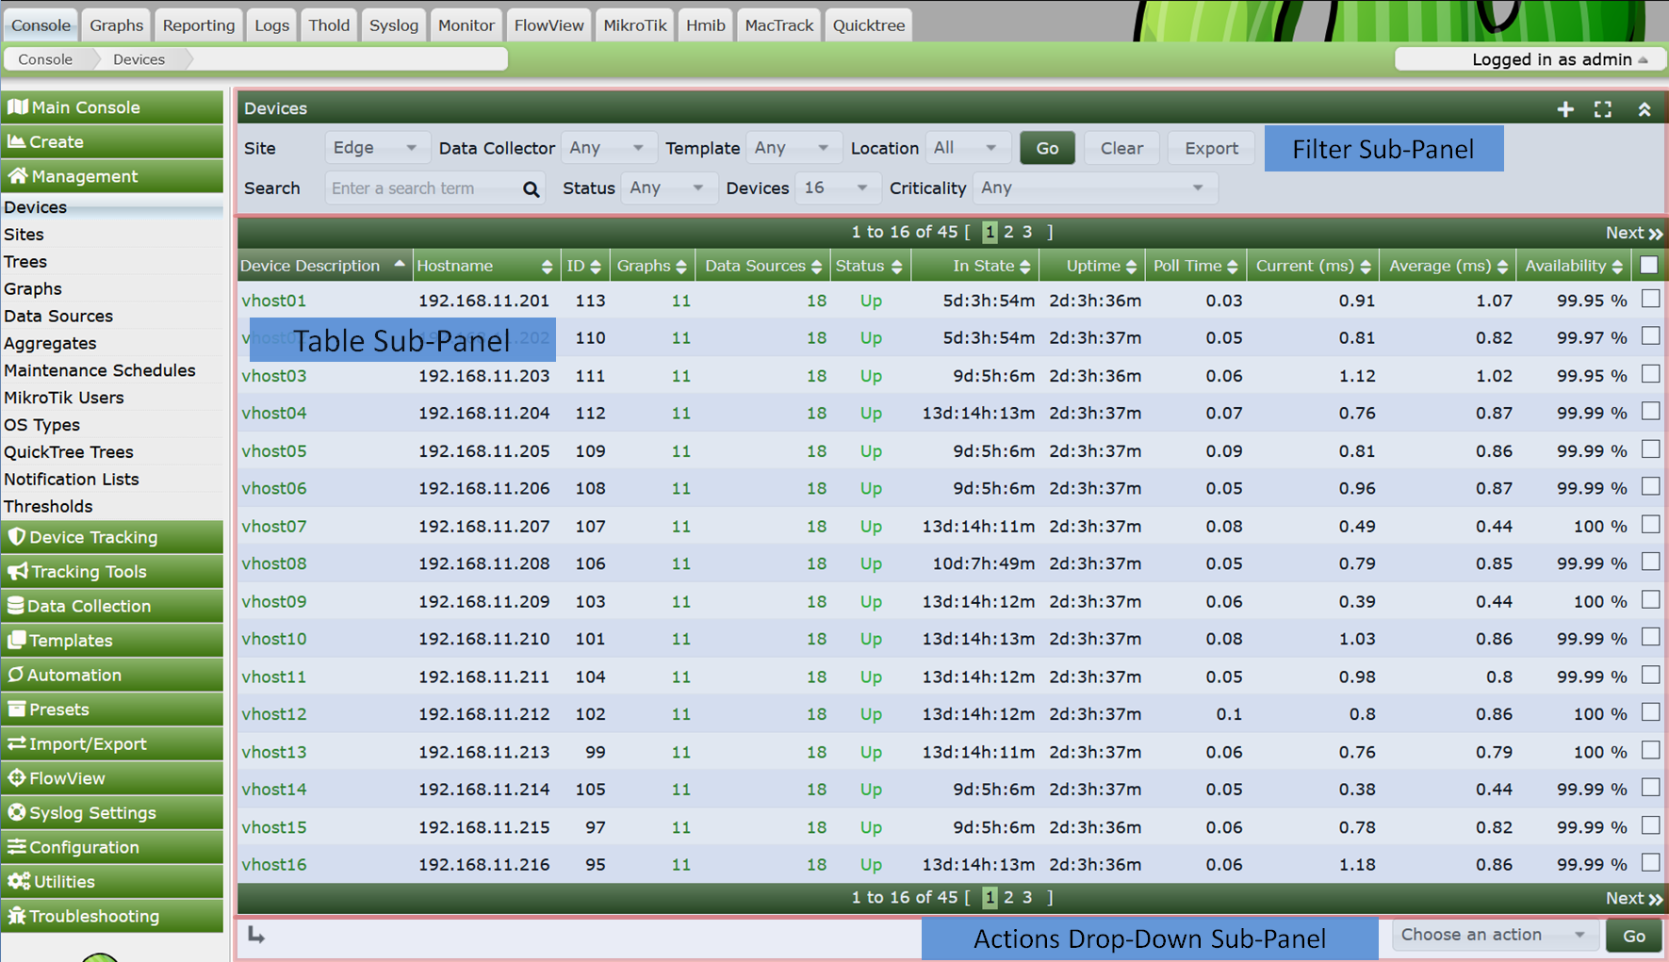The height and width of the screenshot is (962, 1669).
Task: Open the Site dropdown showing Edge
Action: 375,148
